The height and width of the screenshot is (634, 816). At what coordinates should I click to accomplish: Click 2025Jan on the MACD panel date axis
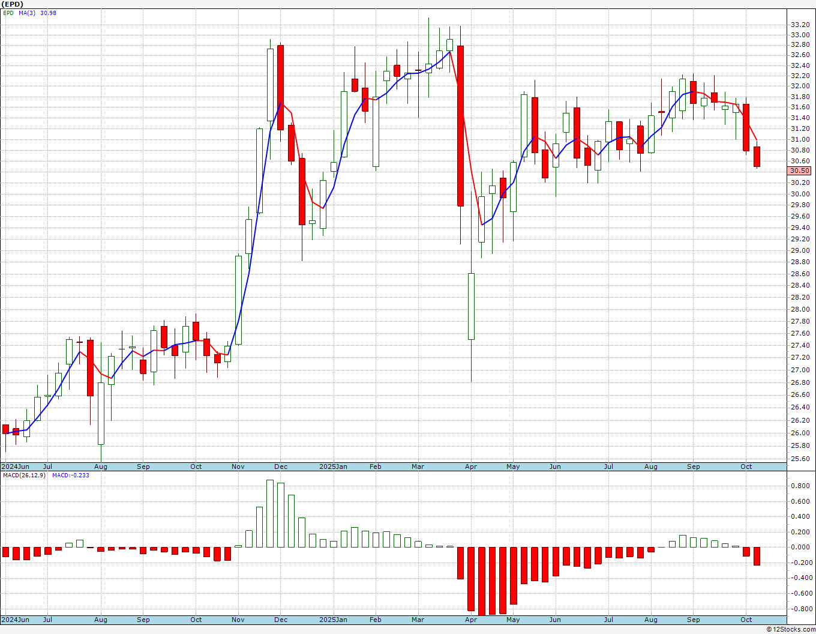[333, 620]
